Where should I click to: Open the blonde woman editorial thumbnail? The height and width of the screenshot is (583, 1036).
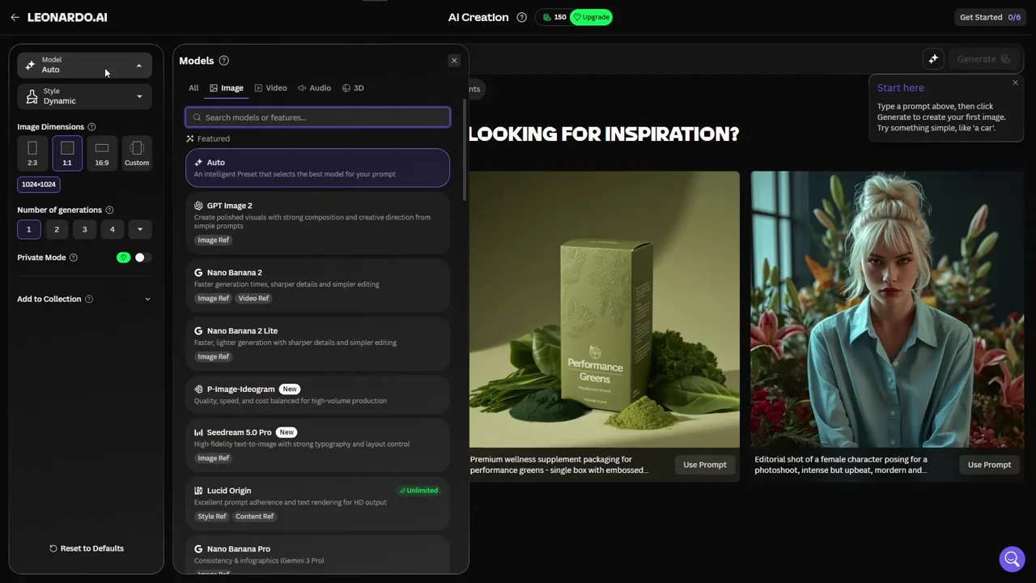(x=887, y=309)
